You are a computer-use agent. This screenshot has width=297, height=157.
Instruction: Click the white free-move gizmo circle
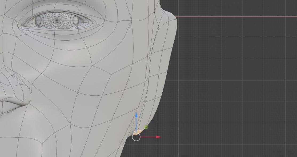136,137
